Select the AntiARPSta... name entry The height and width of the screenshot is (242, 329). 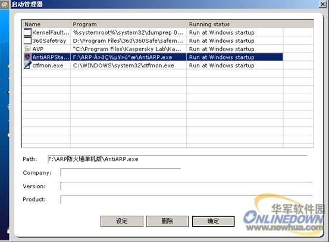click(x=51, y=57)
